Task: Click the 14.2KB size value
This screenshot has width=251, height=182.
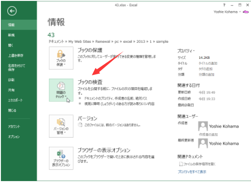Action: click(204, 57)
